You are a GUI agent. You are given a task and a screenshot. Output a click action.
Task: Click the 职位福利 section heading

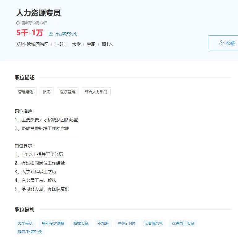[24, 210]
